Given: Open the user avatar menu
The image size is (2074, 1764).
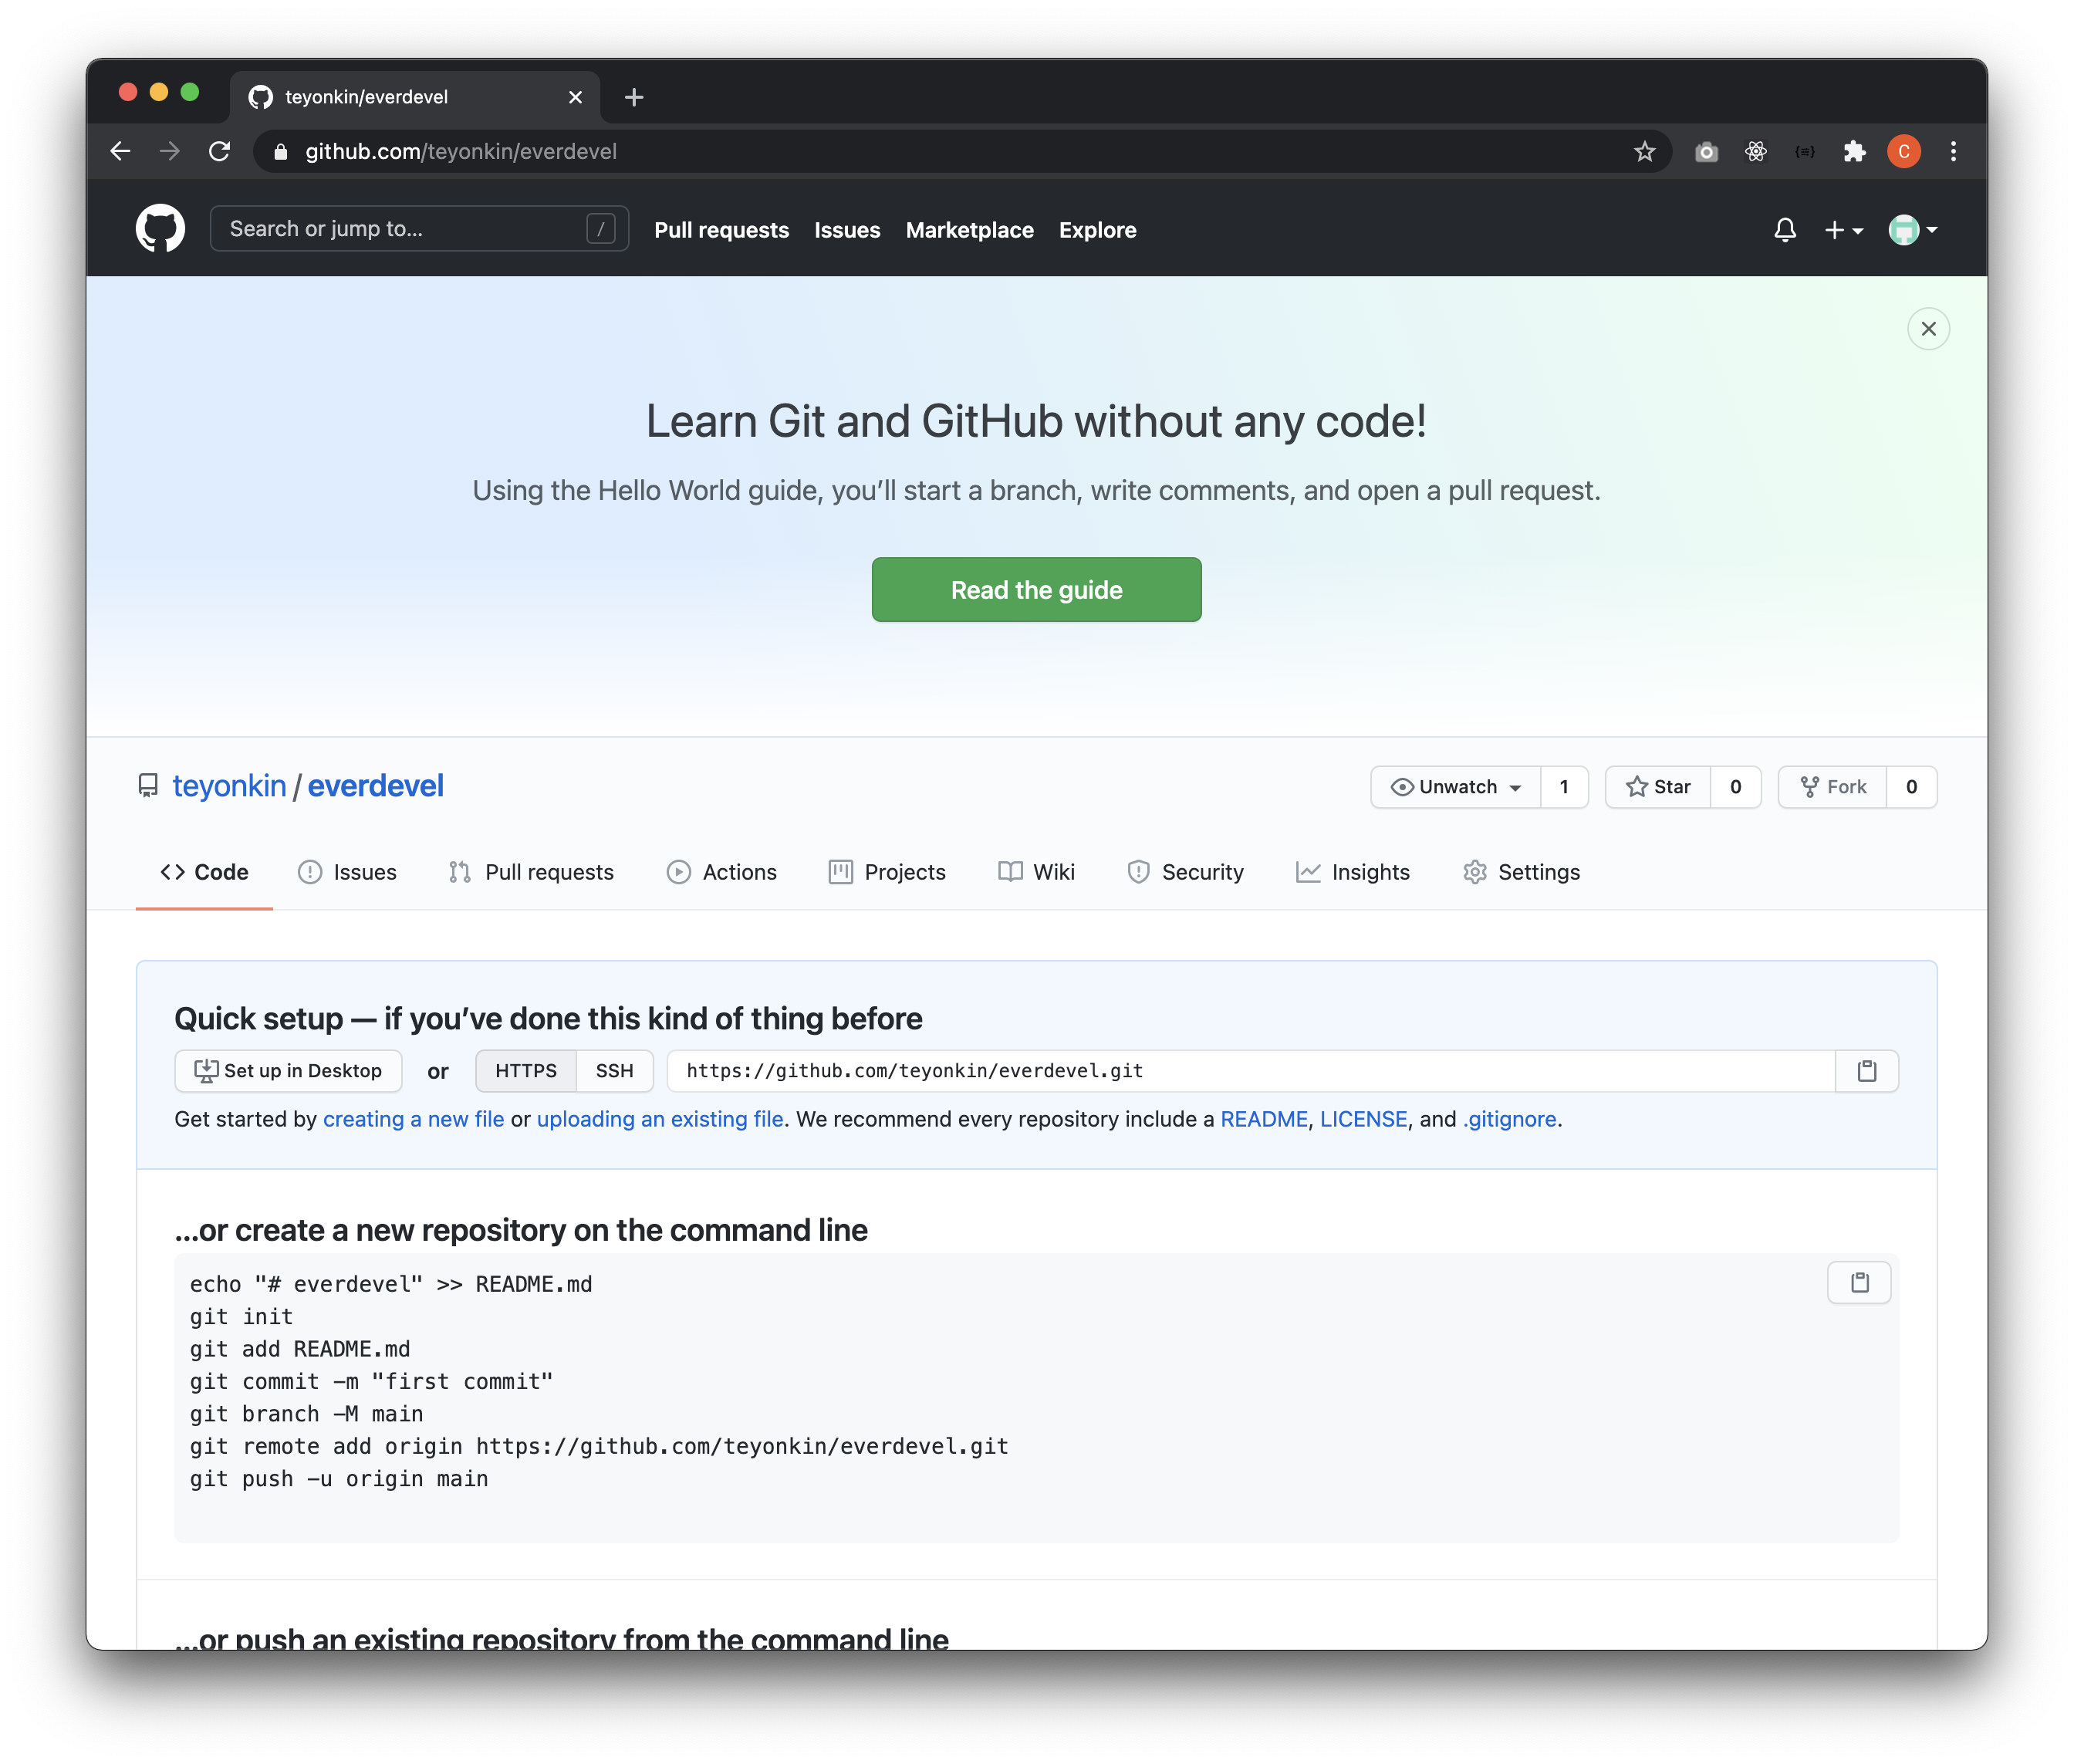Looking at the screenshot, I should coord(1912,230).
